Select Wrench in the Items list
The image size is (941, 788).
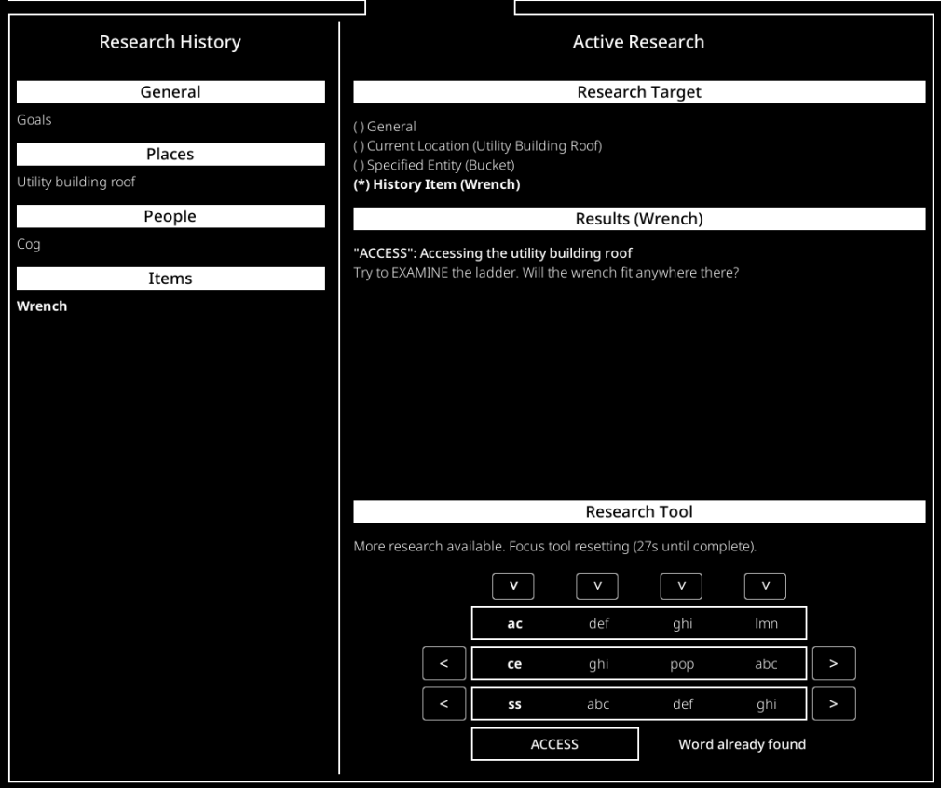click(x=42, y=306)
